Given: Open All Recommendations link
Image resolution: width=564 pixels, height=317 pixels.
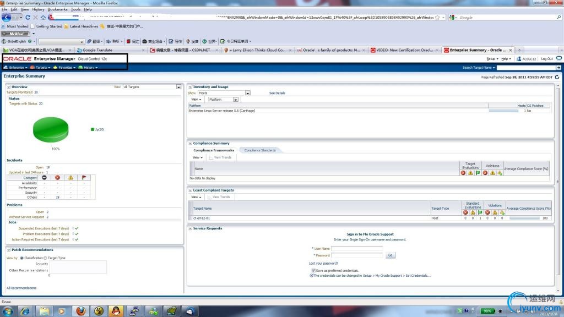Looking at the screenshot, I should point(21,288).
